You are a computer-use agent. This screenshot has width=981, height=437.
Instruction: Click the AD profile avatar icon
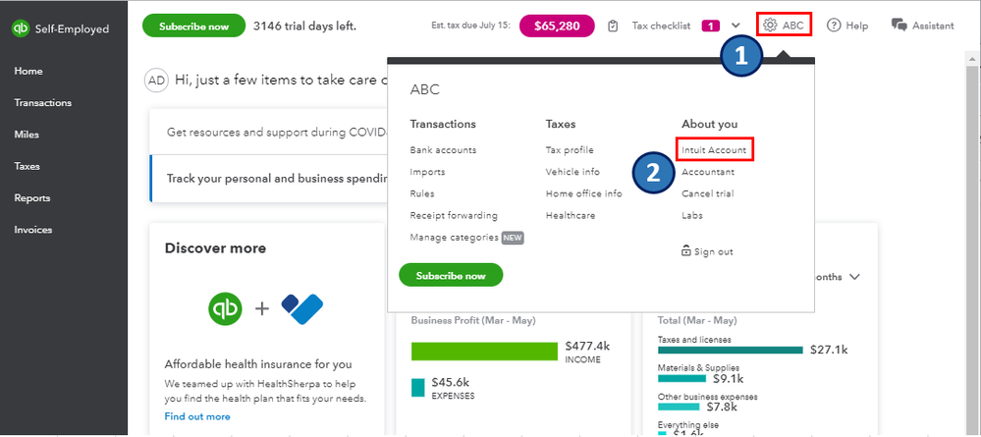pyautogui.click(x=156, y=81)
